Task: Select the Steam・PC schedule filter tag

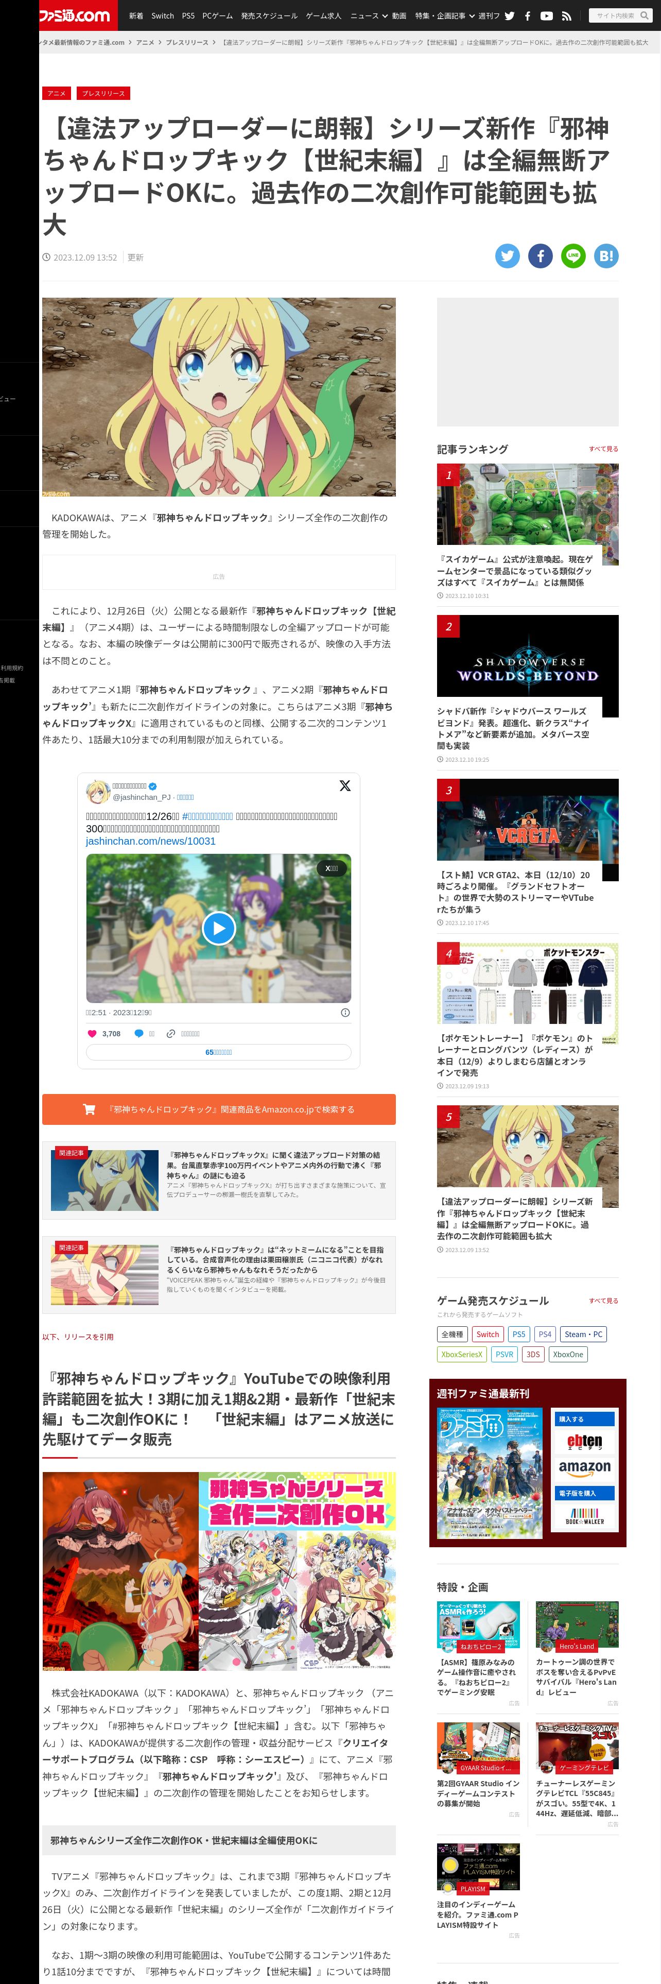Action: (x=583, y=1335)
